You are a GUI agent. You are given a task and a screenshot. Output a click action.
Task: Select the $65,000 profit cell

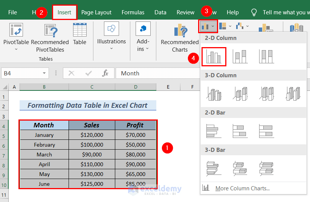pos(136,174)
